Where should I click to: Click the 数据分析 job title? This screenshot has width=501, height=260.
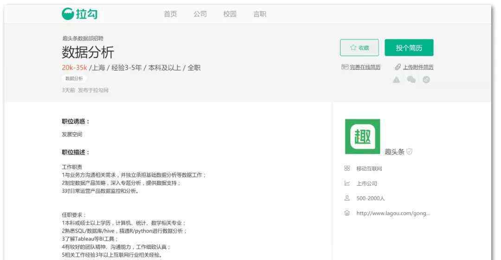point(88,52)
